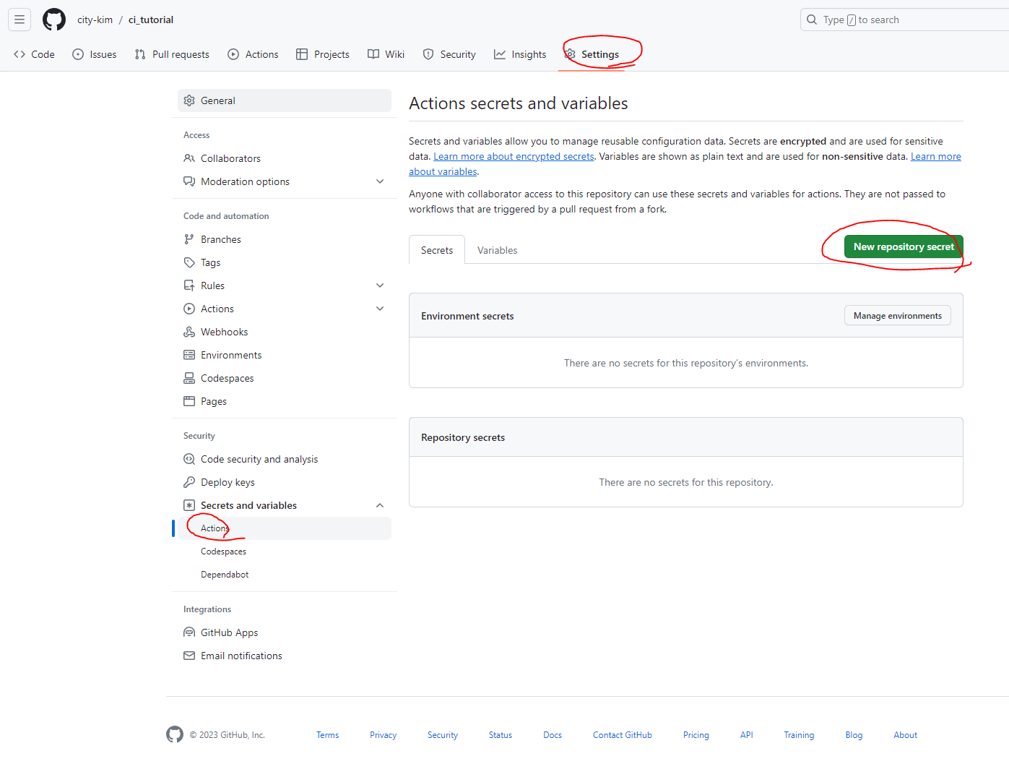Select Actions under Secrets and variables
1009x764 pixels.
click(x=285, y=528)
